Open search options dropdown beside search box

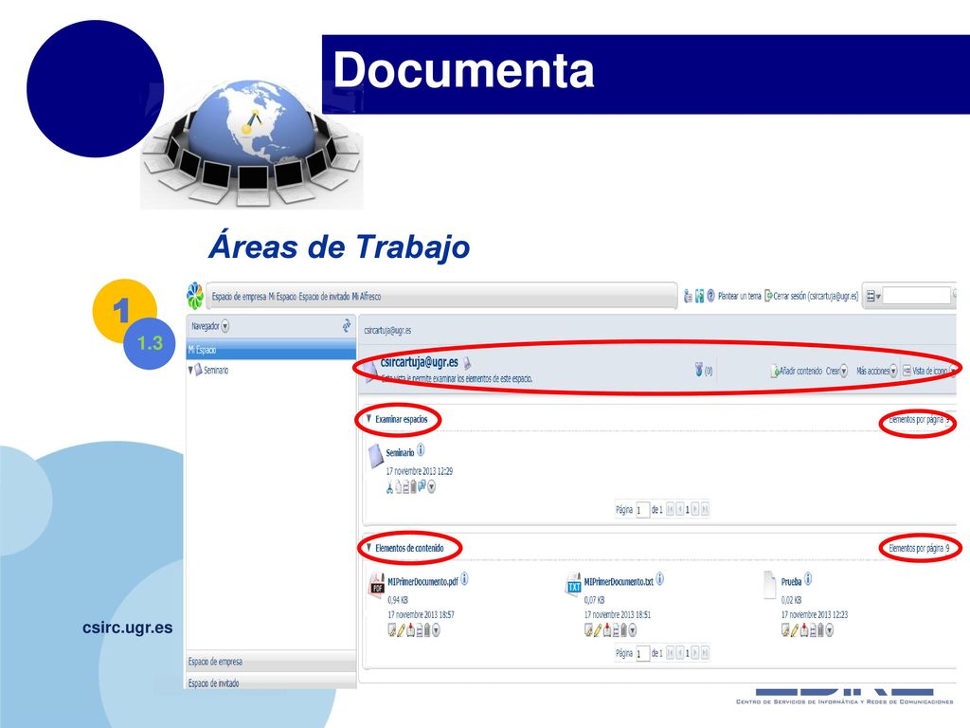[872, 297]
